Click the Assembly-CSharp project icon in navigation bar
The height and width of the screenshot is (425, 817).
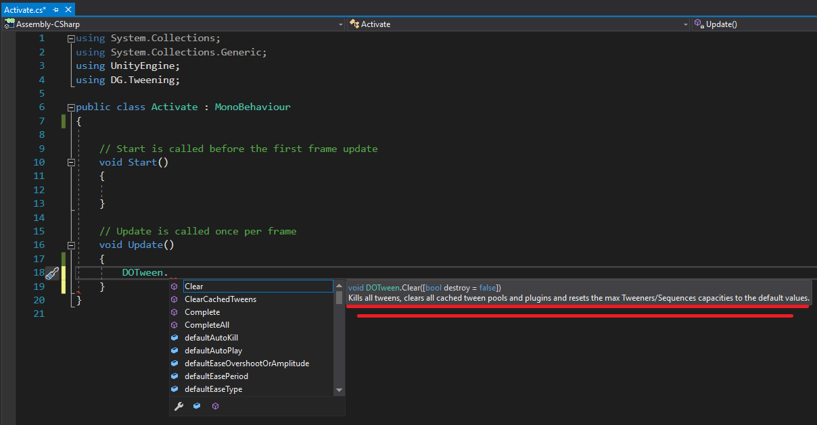click(9, 24)
